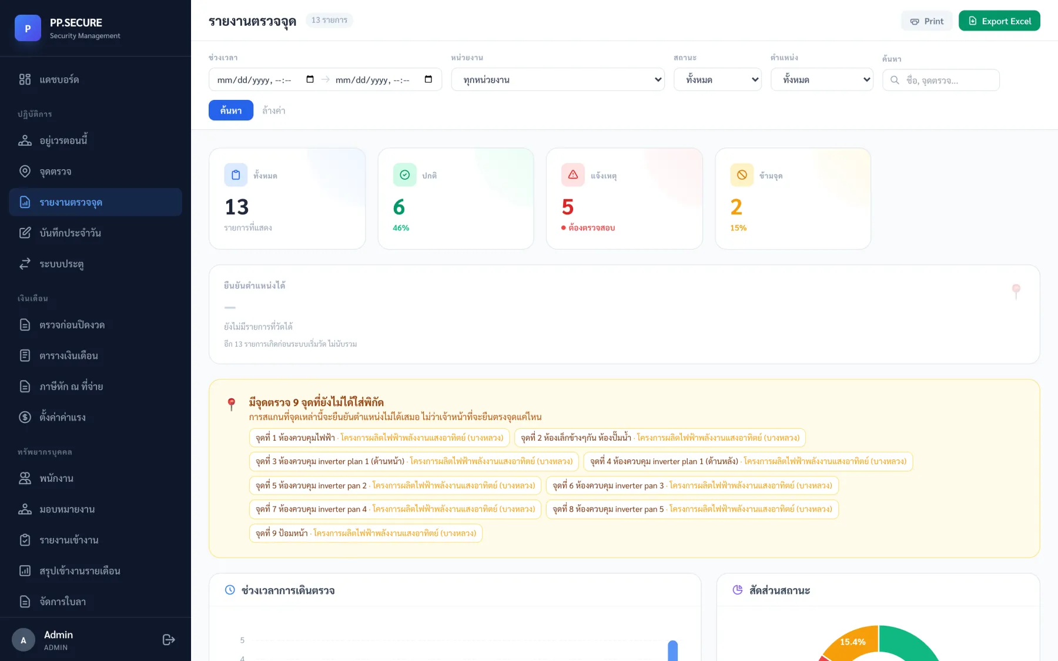Click the clipboard icon on ทั้งหมด card
The image size is (1058, 661).
[236, 175]
